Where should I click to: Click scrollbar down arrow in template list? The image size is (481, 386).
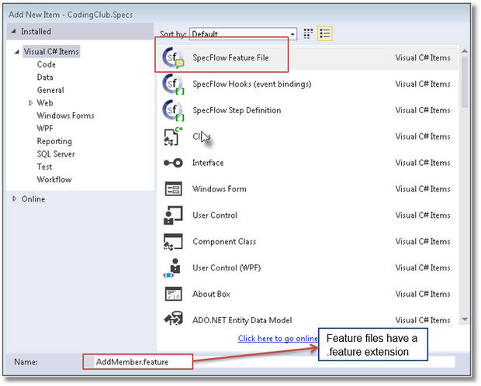(465, 319)
